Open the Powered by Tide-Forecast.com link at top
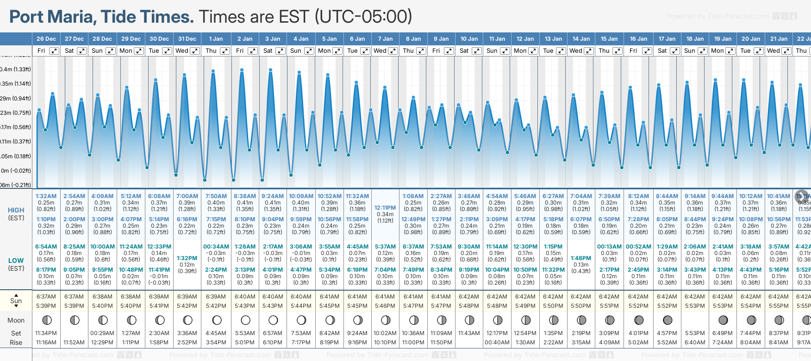This screenshot has width=811, height=361. 718,16
